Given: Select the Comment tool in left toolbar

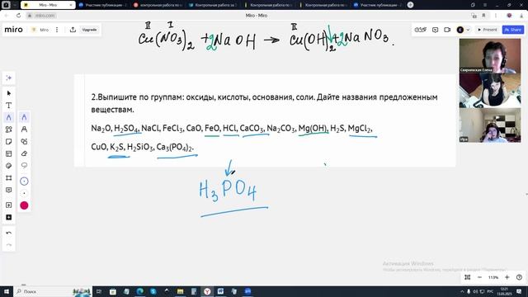Looking at the screenshot, I should tap(9, 190).
